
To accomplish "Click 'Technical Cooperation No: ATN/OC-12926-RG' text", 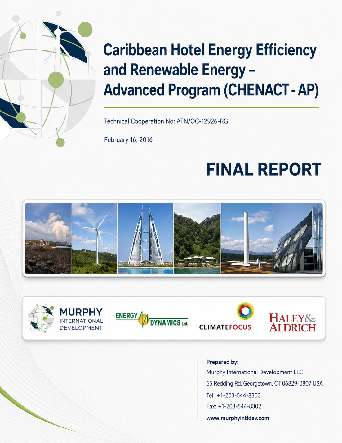I will point(166,121).
